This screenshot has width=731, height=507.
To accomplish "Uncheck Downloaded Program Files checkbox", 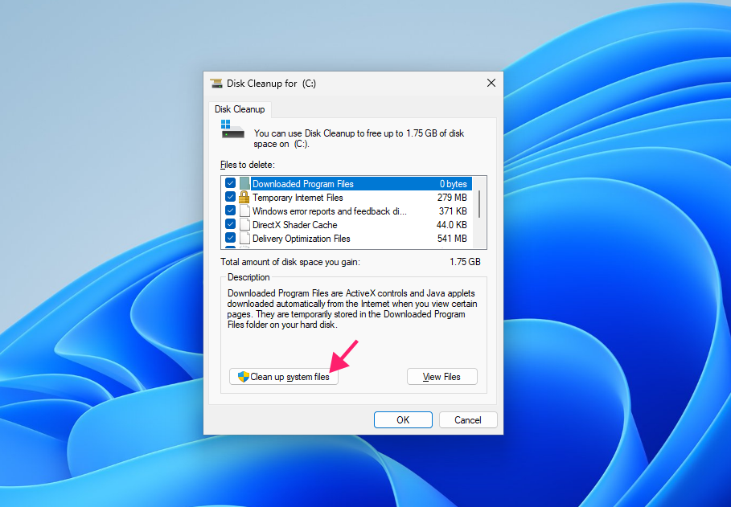I will pos(230,183).
